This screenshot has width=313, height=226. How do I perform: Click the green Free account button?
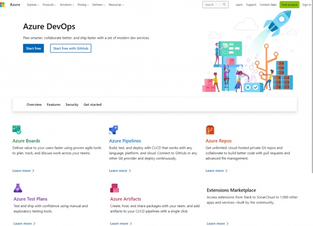click(289, 5)
